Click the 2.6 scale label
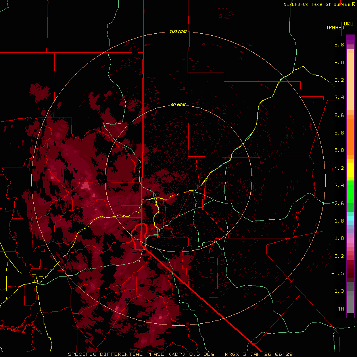Screen dimensions: 357x357 coord(339,203)
